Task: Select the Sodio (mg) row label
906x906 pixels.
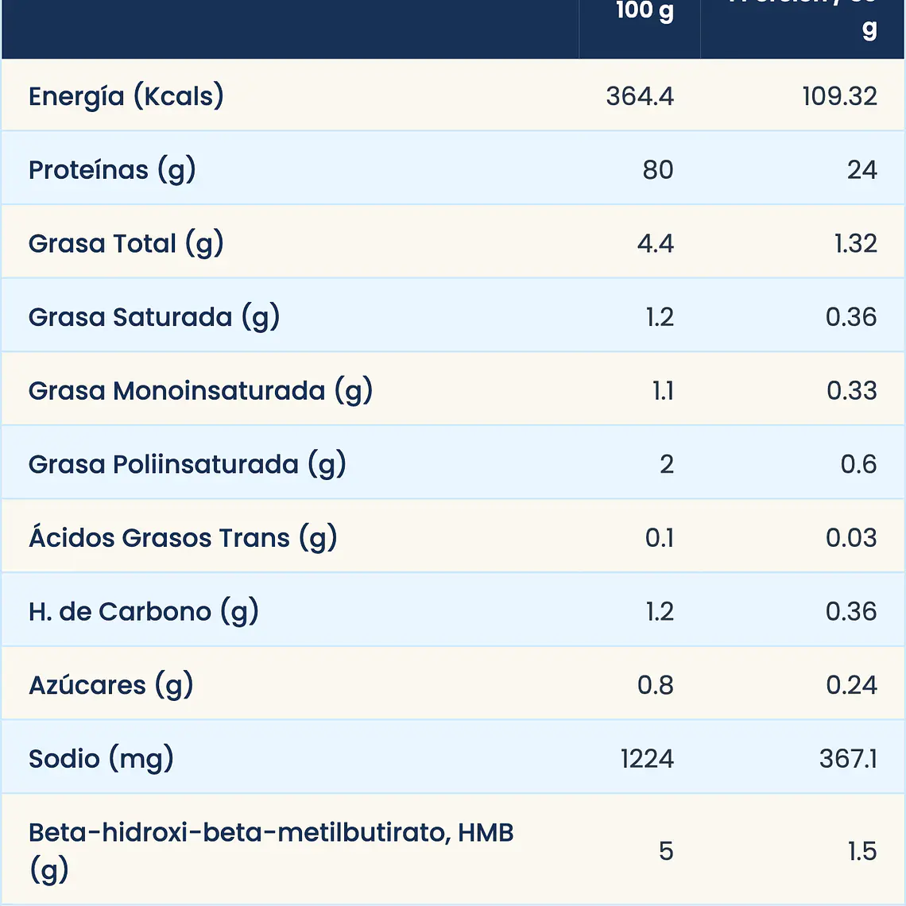Action: [101, 759]
